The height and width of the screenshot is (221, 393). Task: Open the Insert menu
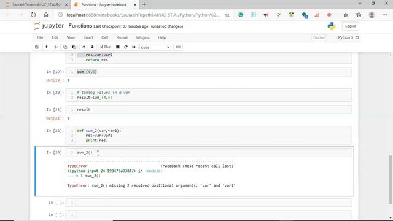pyautogui.click(x=88, y=37)
